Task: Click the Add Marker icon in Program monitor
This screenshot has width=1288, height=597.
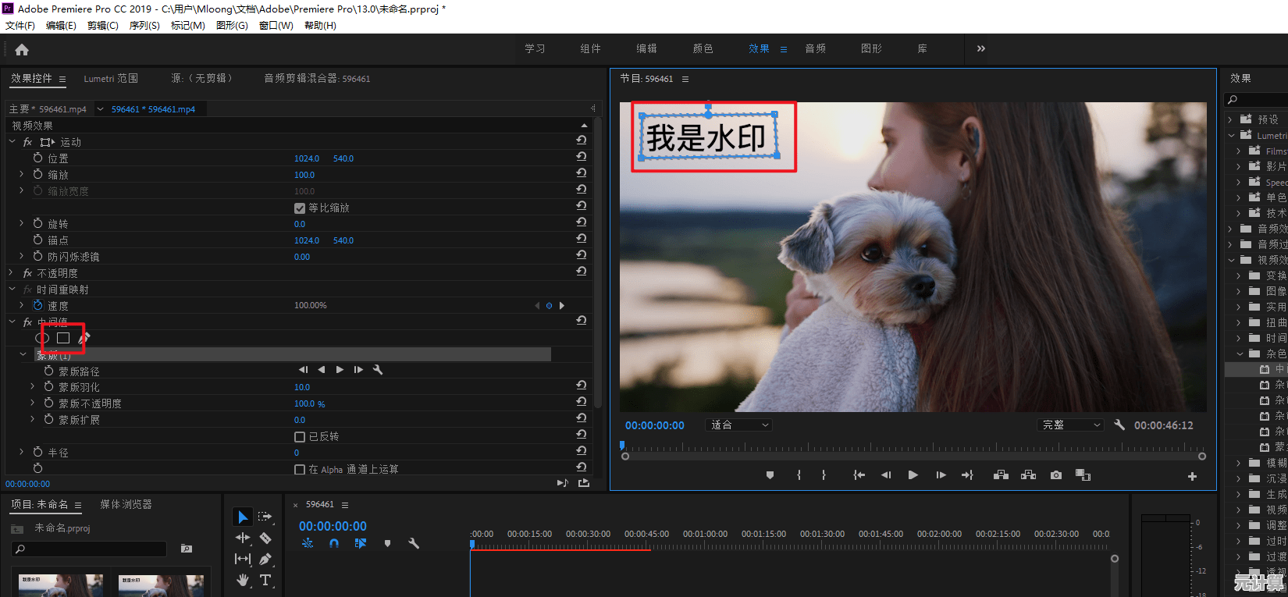Action: (x=770, y=475)
